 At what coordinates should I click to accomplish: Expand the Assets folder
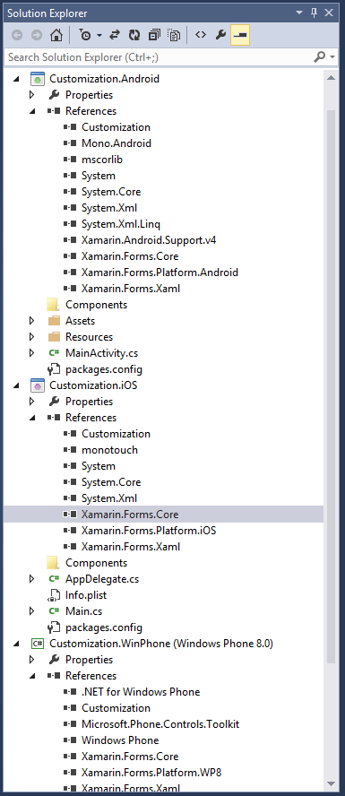[32, 321]
